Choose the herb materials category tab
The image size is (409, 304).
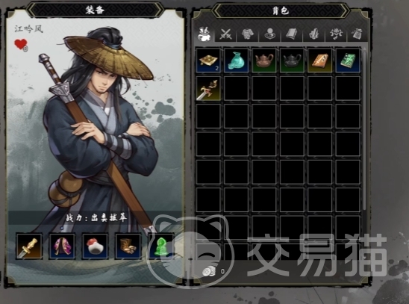tap(313, 34)
